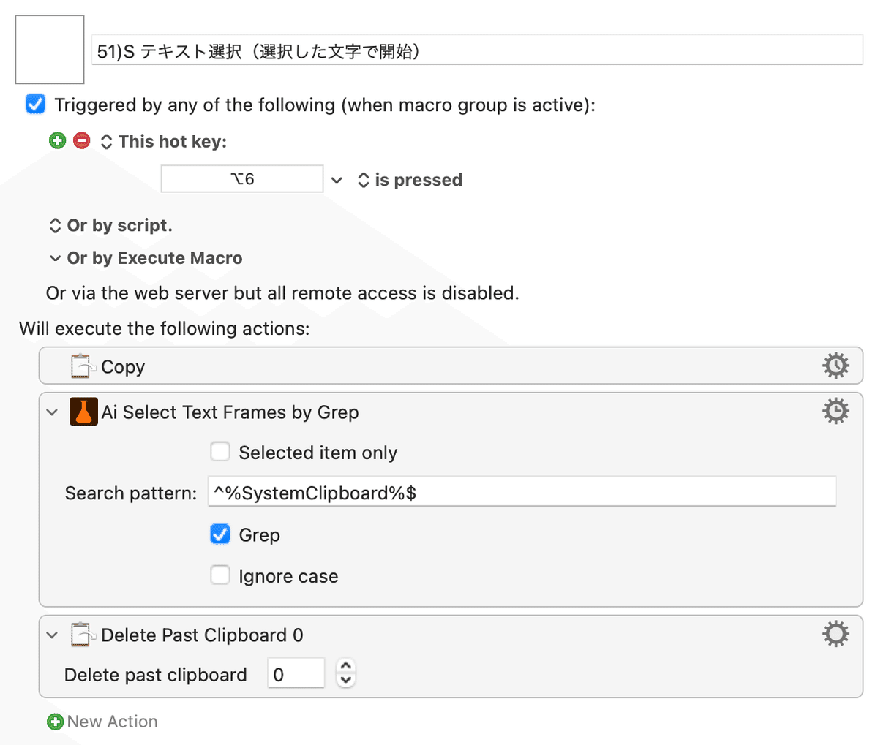Open Delete Past Clipboard gear menu
The height and width of the screenshot is (745, 878).
[x=836, y=633]
